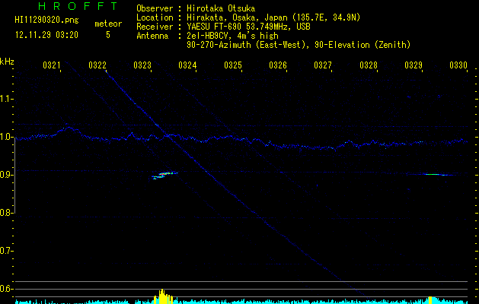Image resolution: width=479 pixels, height=304 pixels.
Task: Click time marker 0327
Action: (323, 65)
